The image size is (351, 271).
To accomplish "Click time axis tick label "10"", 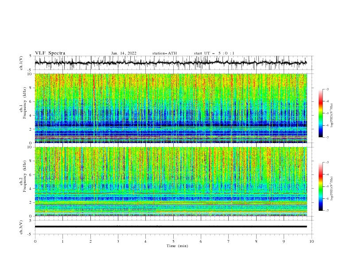I will click(x=312, y=241).
